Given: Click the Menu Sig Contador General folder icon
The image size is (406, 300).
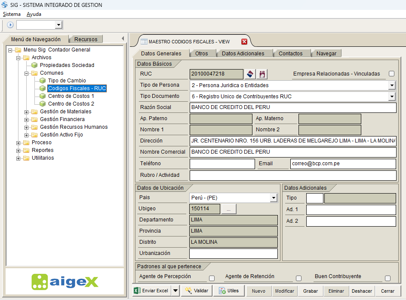Looking at the screenshot, I should [x=18, y=50].
